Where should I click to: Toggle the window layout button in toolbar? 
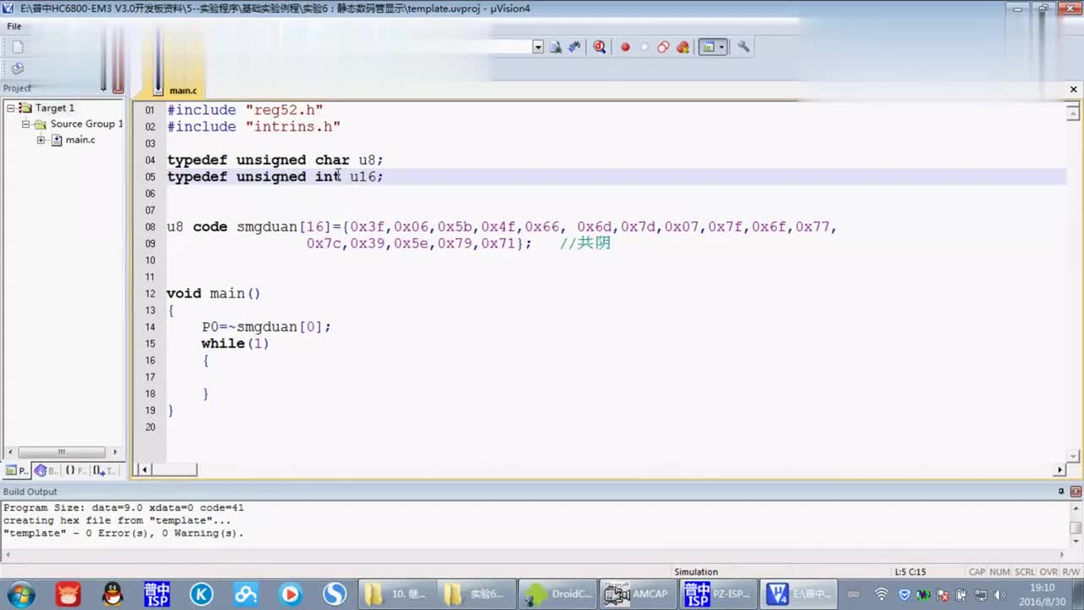click(708, 47)
